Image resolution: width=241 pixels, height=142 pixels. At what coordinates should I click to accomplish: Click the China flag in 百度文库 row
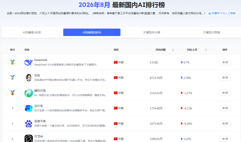click(116, 124)
